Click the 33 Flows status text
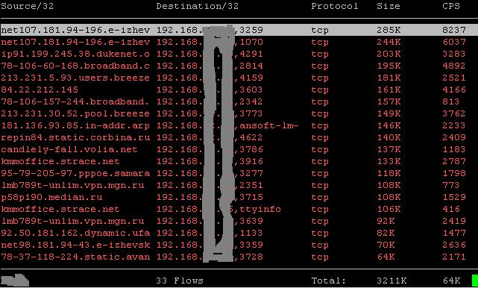This screenshot has width=478, height=288. (180, 281)
